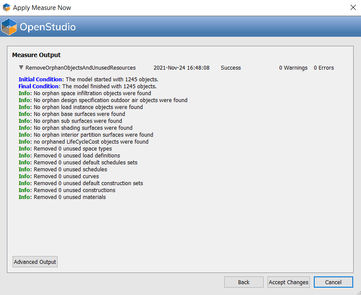Collapse the RemoveOrphanObjectsAndUnusedResources results
Viewport: 361px width, 295px height.
pos(21,67)
